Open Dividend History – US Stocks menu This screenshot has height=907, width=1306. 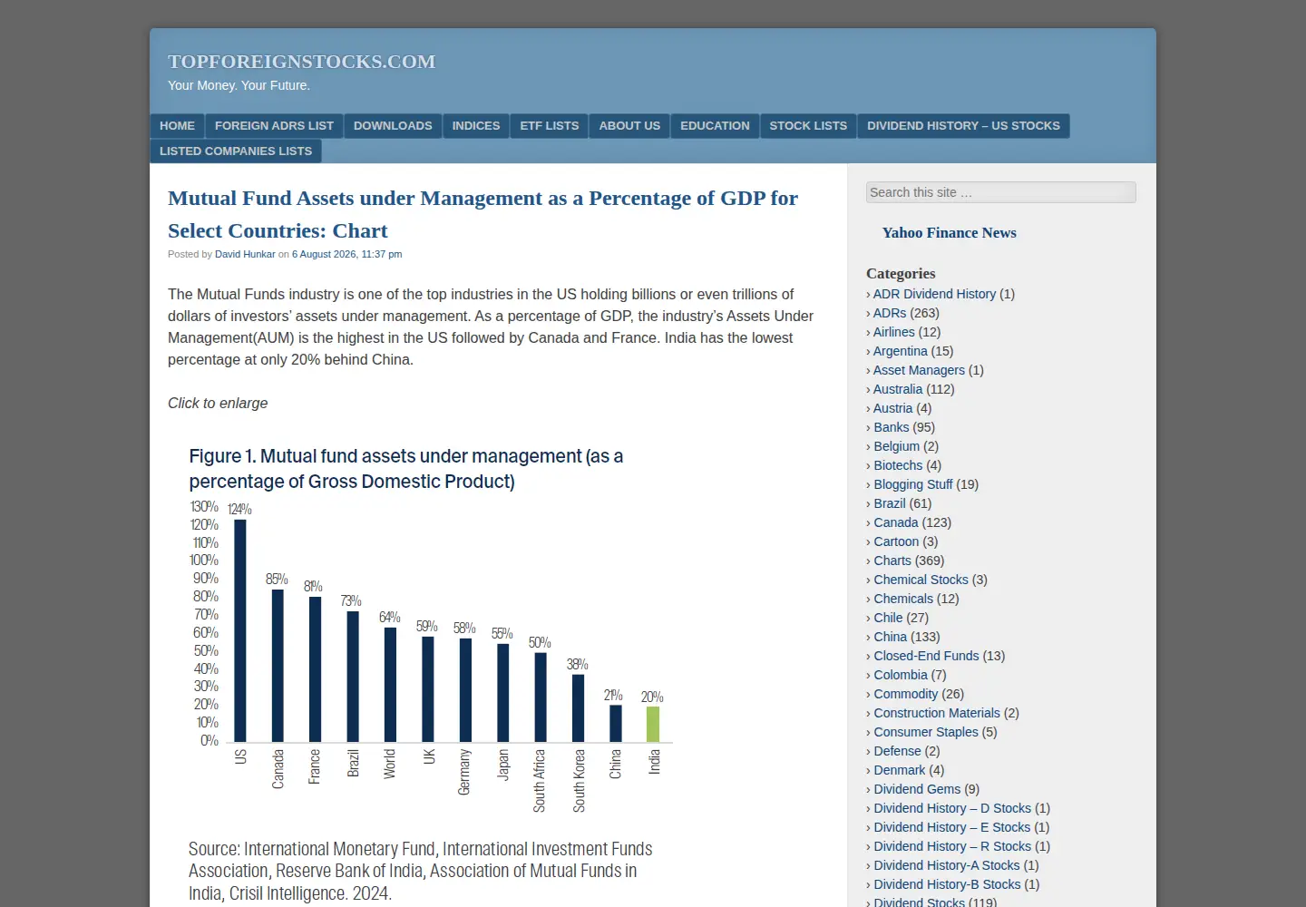[963, 126]
